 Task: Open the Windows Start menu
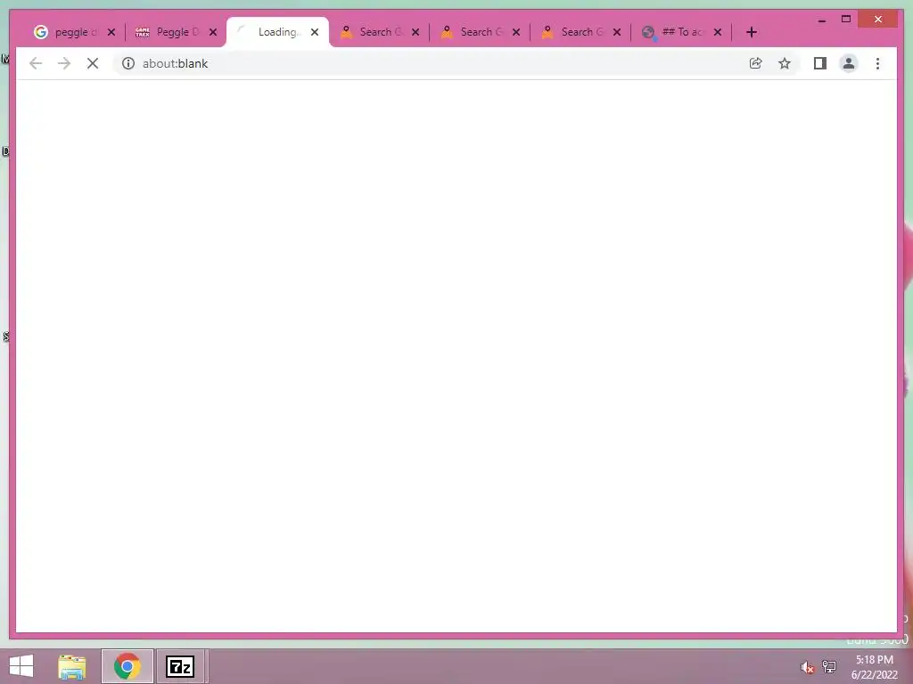21,666
